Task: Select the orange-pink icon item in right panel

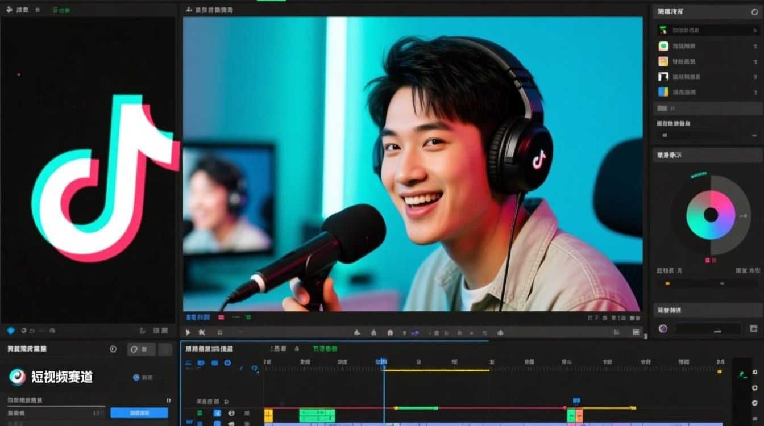Action: click(663, 61)
